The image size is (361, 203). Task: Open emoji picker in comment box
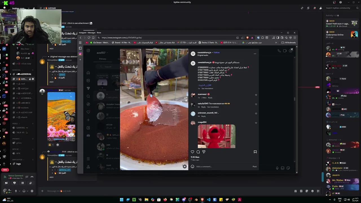pyautogui.click(x=192, y=166)
